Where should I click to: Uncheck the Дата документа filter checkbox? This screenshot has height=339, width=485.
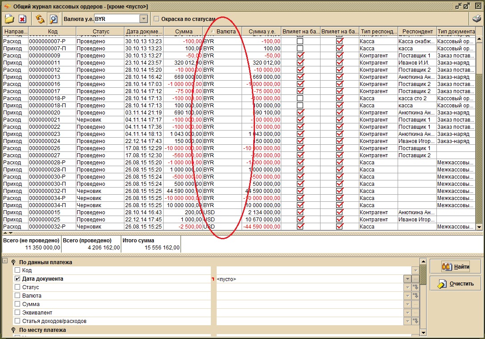(18, 278)
